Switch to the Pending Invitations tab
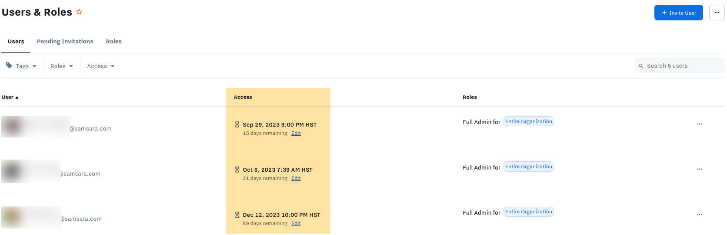The image size is (727, 235). tap(65, 41)
